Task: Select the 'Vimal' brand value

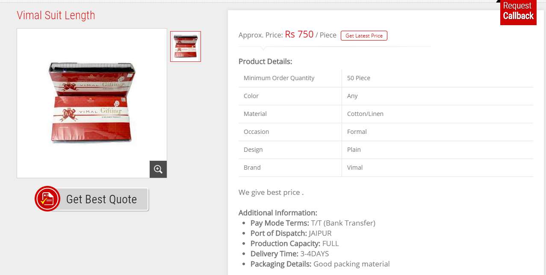Action: pyautogui.click(x=355, y=168)
